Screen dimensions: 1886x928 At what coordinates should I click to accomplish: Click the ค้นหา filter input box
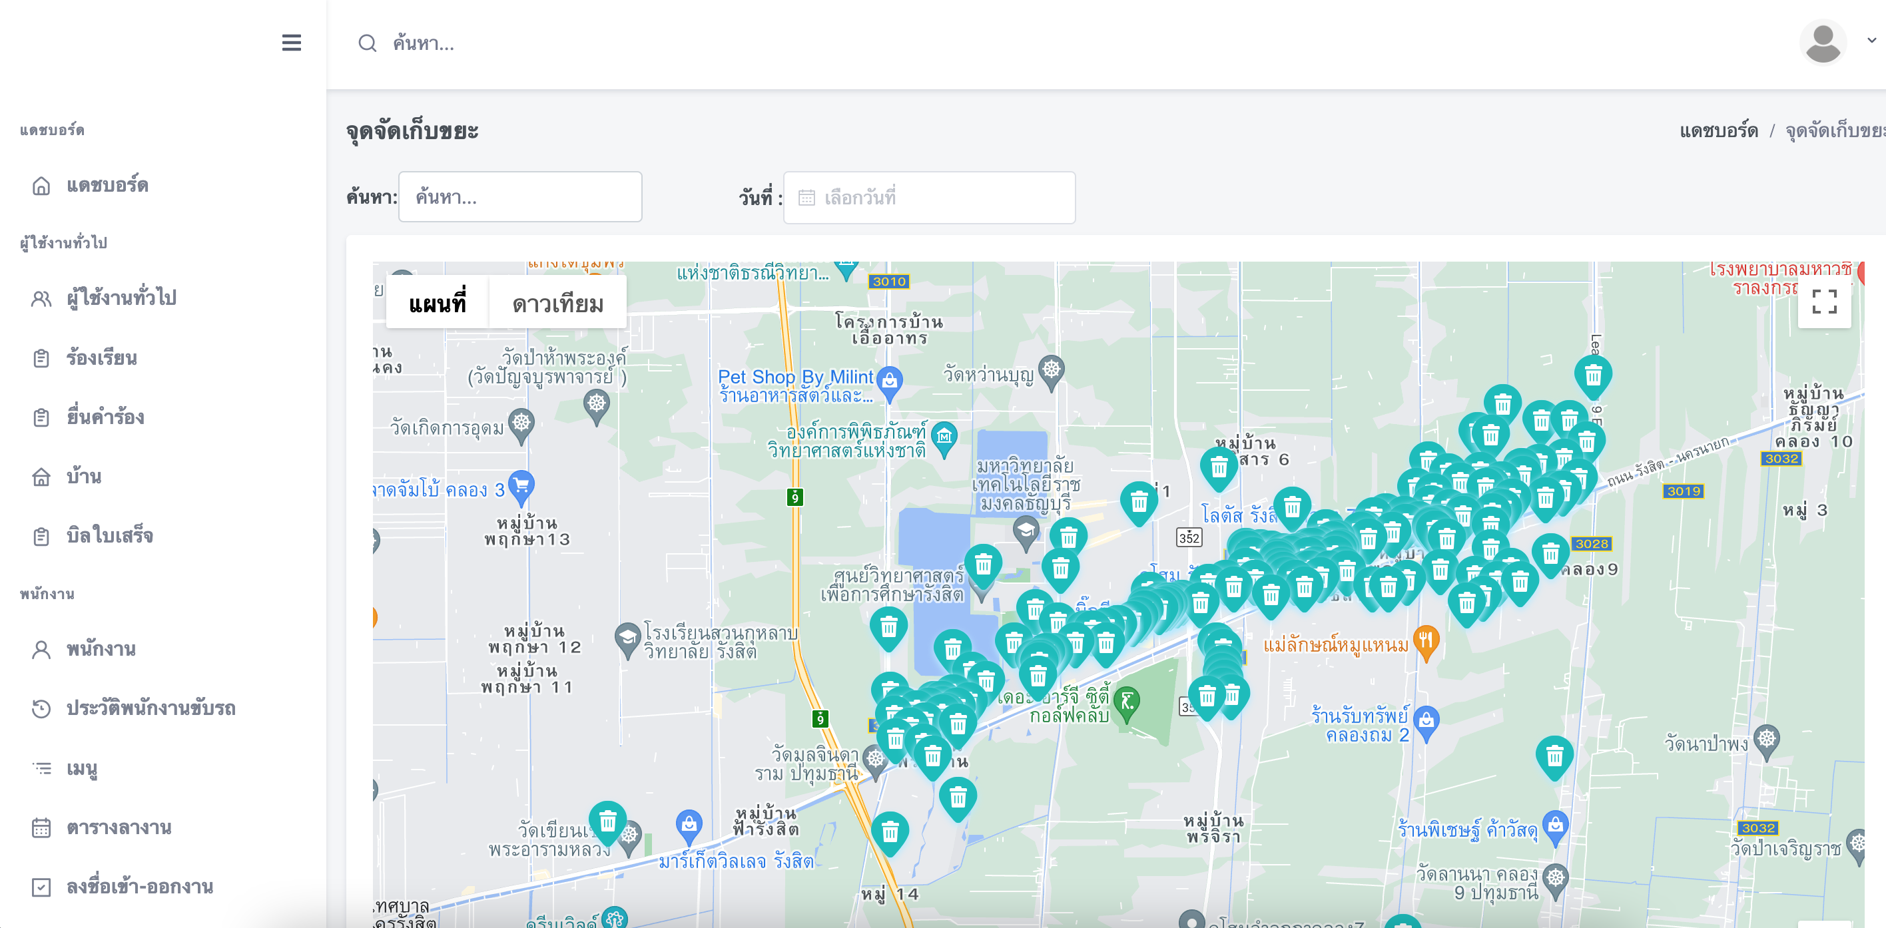pos(520,197)
